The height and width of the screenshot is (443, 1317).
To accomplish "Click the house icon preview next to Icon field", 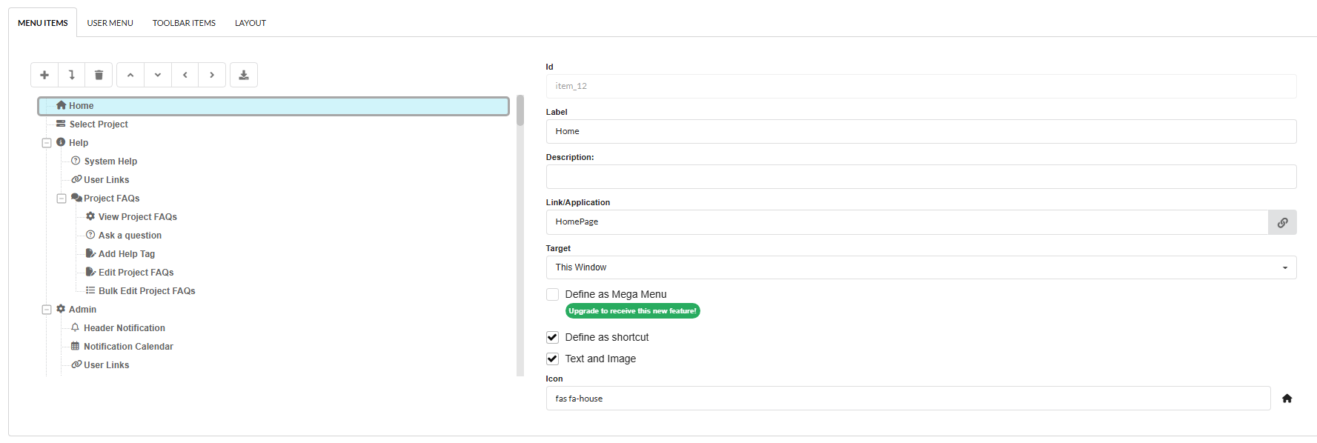I will [1287, 399].
